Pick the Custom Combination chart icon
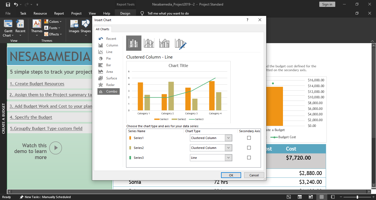This screenshot has width=376, height=200. point(181,43)
